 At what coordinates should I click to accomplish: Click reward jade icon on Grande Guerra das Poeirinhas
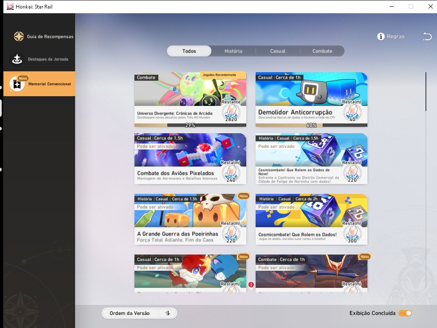pos(231,234)
